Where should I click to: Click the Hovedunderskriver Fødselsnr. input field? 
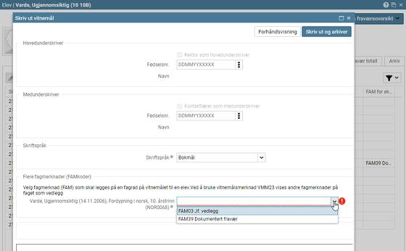(x=205, y=65)
